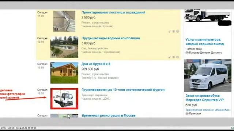Click the category Транспорт, перевозки
Viewport: 234px width, 131px height.
pos(94,95)
